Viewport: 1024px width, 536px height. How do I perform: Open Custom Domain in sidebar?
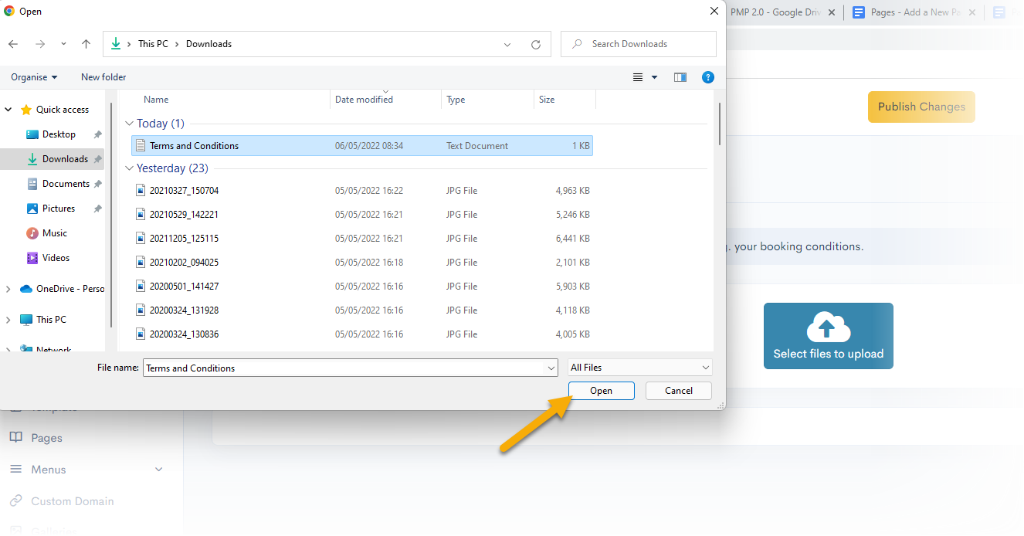point(72,501)
